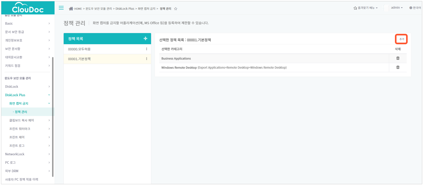Click the ClouDoc logo
Image resolution: width=423 pixels, height=185 pixels.
click(28, 8)
